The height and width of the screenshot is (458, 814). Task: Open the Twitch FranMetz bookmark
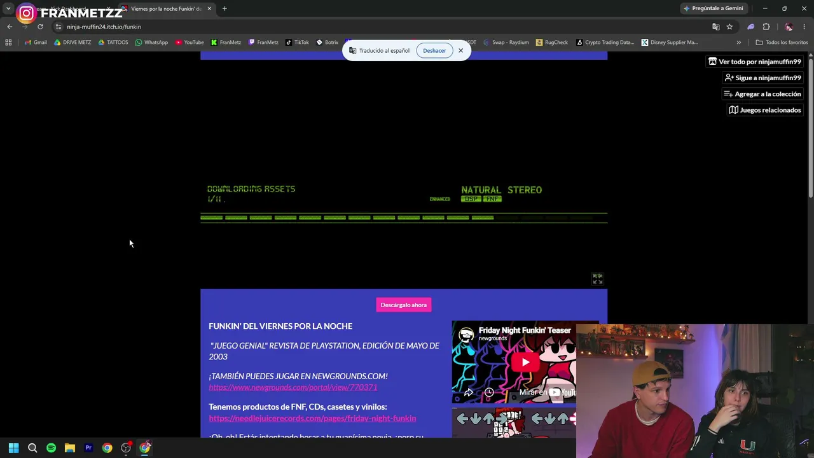tap(263, 43)
